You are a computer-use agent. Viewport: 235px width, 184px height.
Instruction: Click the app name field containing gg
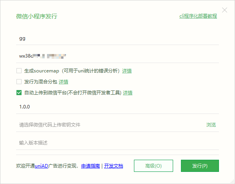coord(117,39)
